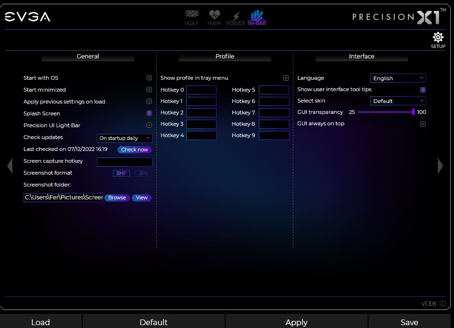Viewport: 454px width, 328px height.
Task: Go to next page with right arrow
Action: [440, 166]
